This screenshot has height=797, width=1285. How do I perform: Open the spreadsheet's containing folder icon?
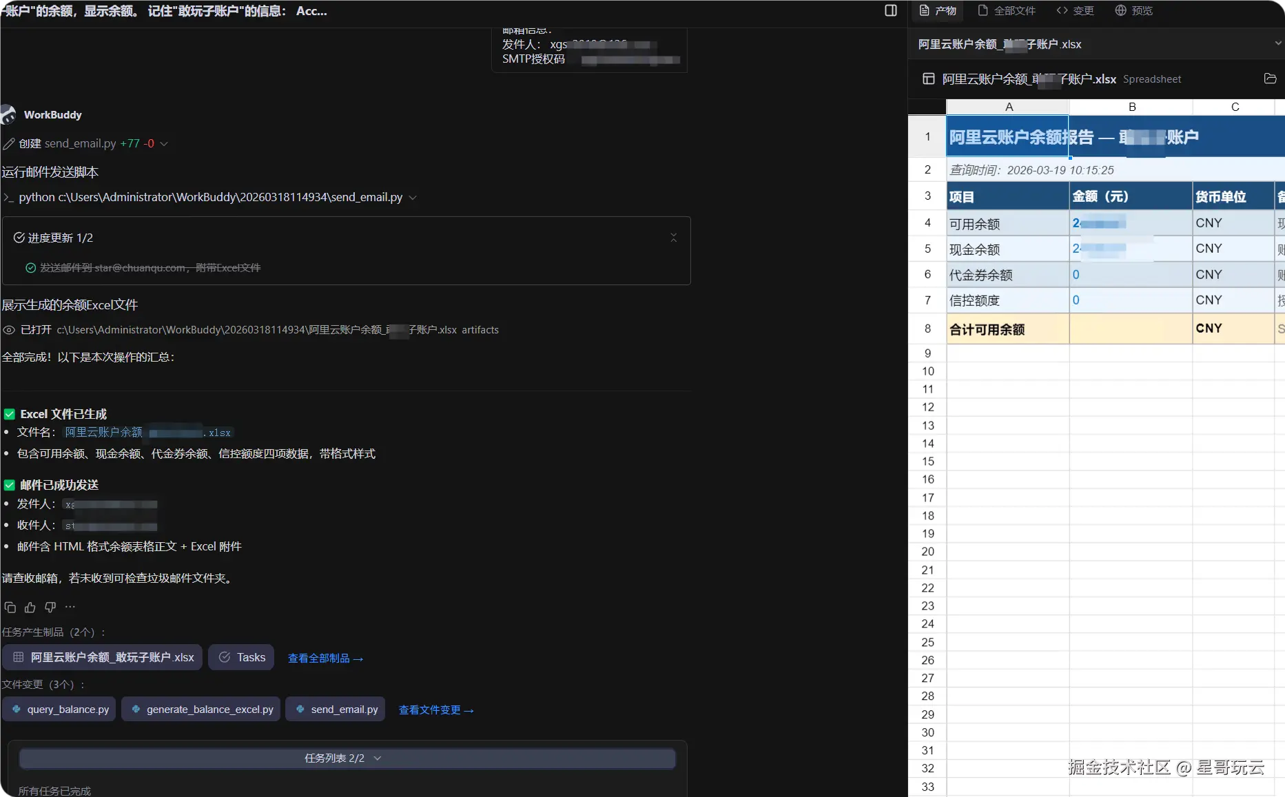click(1271, 79)
